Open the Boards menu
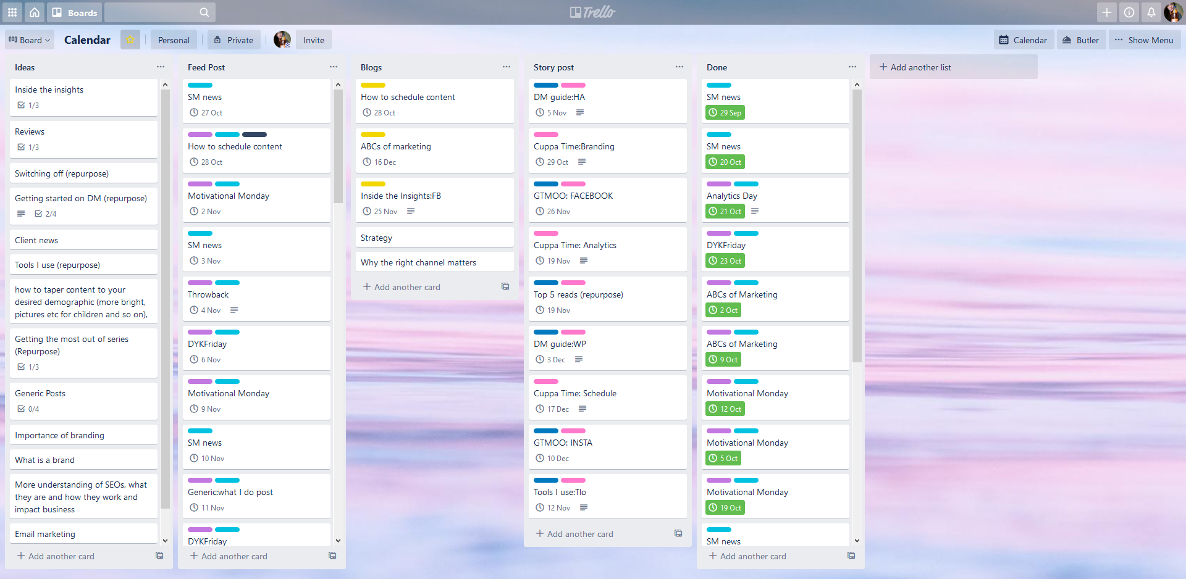1186x579 pixels. click(x=75, y=12)
